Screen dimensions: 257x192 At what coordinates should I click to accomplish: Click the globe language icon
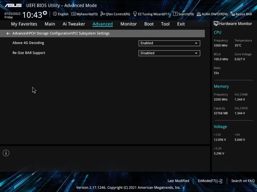pos(55,14)
